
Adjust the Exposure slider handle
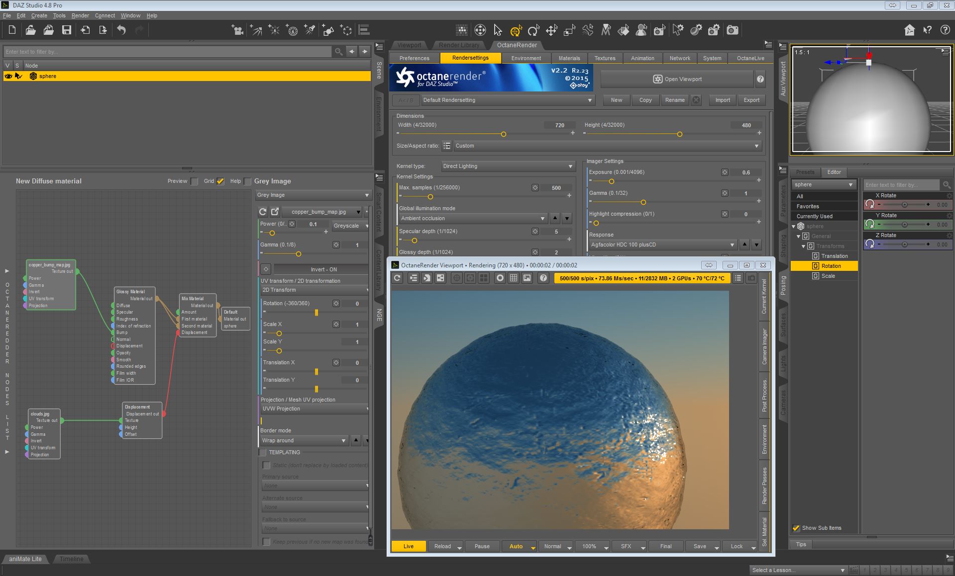pos(611,181)
